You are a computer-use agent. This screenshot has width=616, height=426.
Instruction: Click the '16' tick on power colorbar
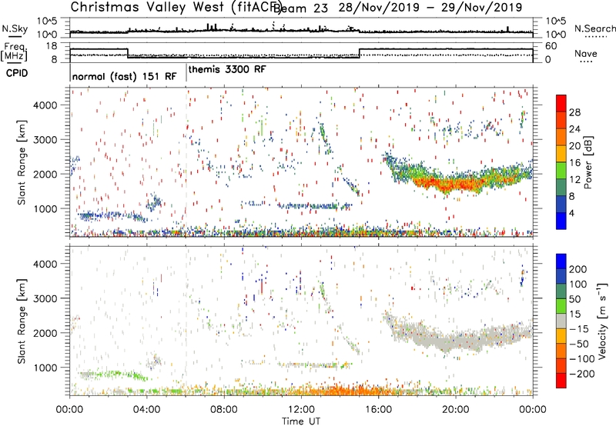click(x=574, y=163)
